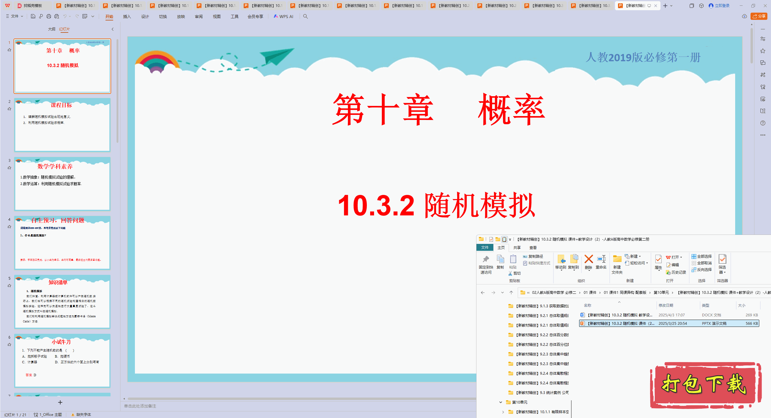Click the 分享 share button
The height and width of the screenshot is (418, 771).
[x=759, y=16]
